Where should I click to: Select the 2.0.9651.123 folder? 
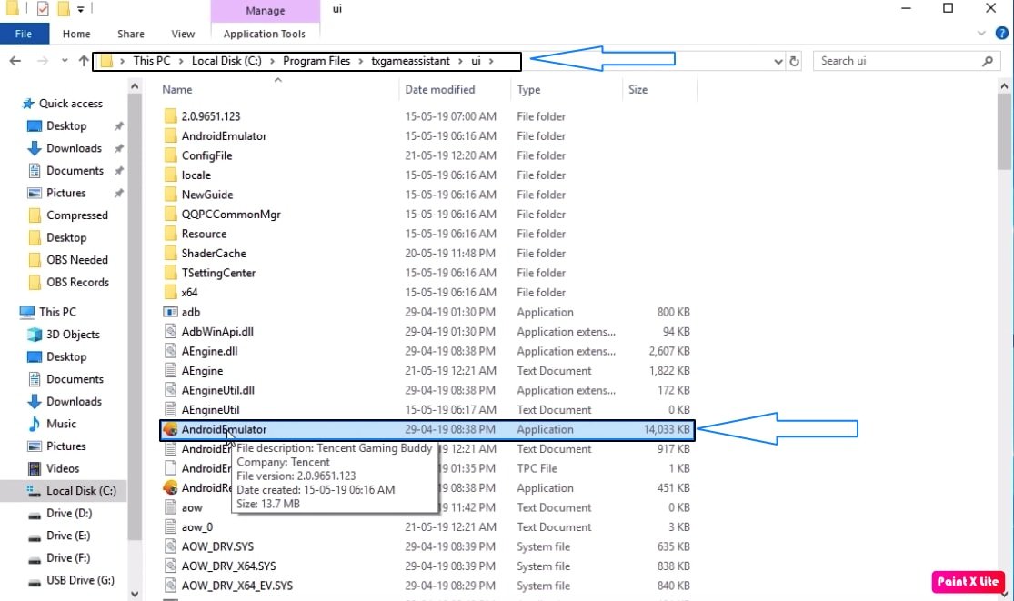pos(211,116)
